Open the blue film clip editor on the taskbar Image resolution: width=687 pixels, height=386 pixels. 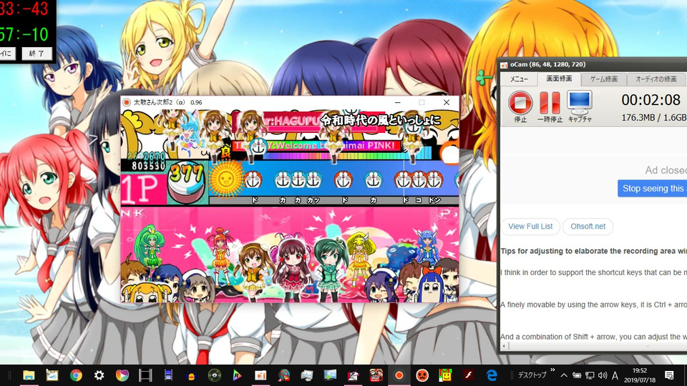click(x=168, y=375)
